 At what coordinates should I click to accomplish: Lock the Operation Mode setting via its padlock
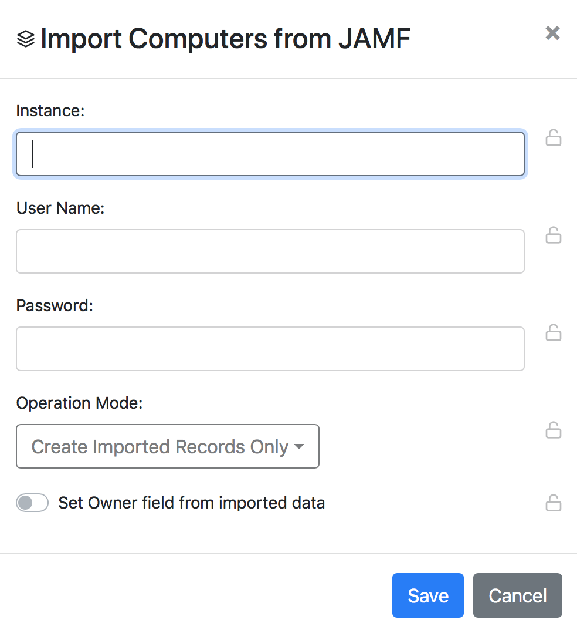(553, 430)
